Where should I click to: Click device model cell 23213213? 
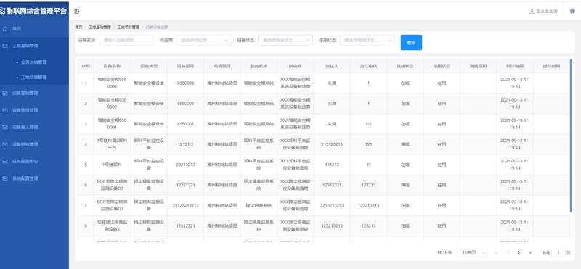(x=186, y=165)
